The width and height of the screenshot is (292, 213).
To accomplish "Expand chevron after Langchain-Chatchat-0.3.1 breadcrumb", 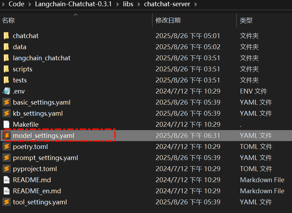I will tap(117, 4).
